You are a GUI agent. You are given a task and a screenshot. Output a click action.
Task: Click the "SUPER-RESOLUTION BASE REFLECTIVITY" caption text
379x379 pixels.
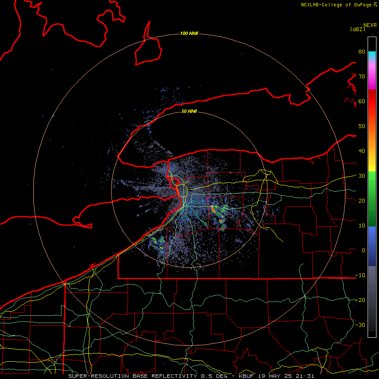coord(133,376)
